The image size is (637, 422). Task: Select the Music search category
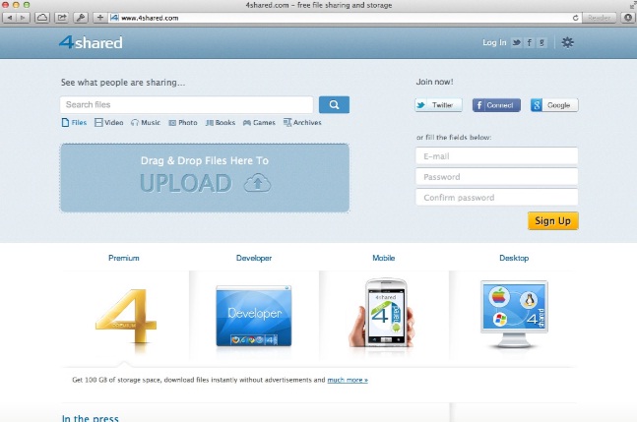click(x=146, y=123)
